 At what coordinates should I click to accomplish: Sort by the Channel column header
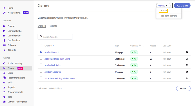point(49,46)
